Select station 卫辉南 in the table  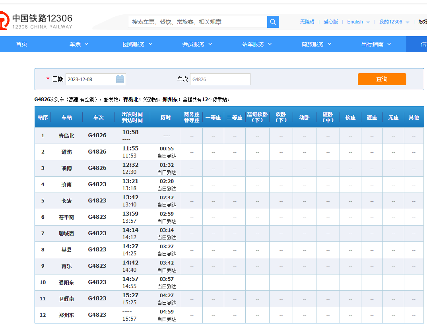click(66, 299)
